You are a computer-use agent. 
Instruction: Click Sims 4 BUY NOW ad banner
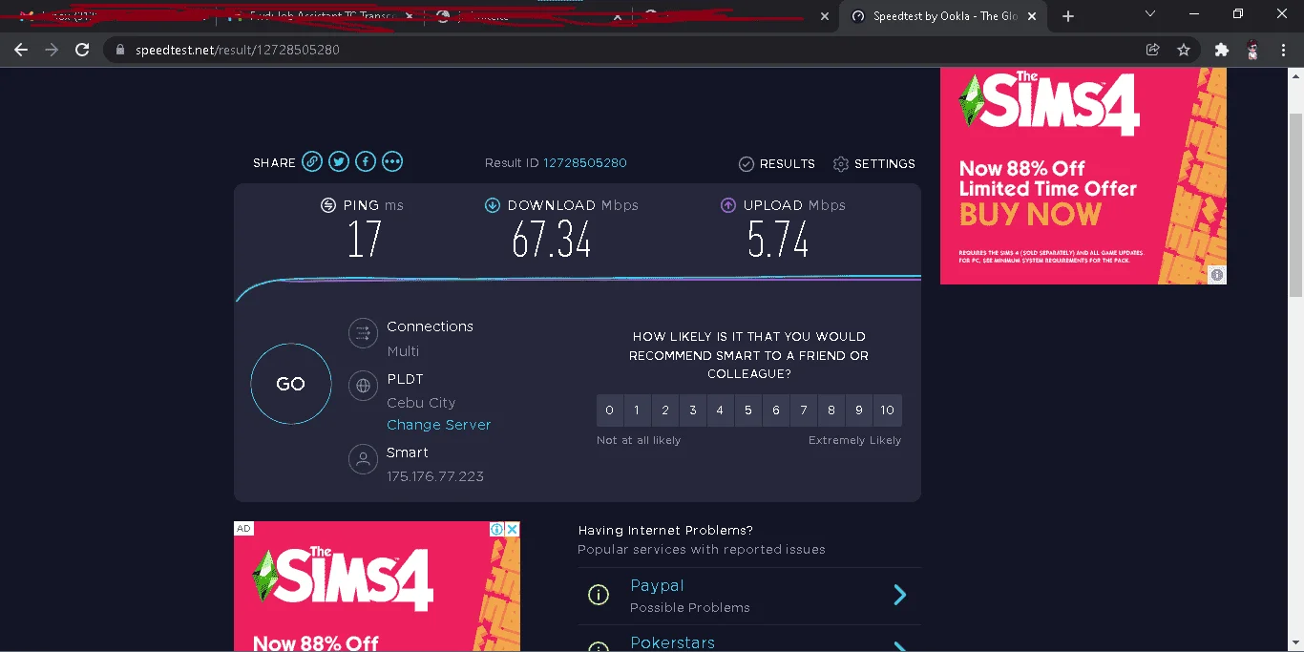point(1083,176)
